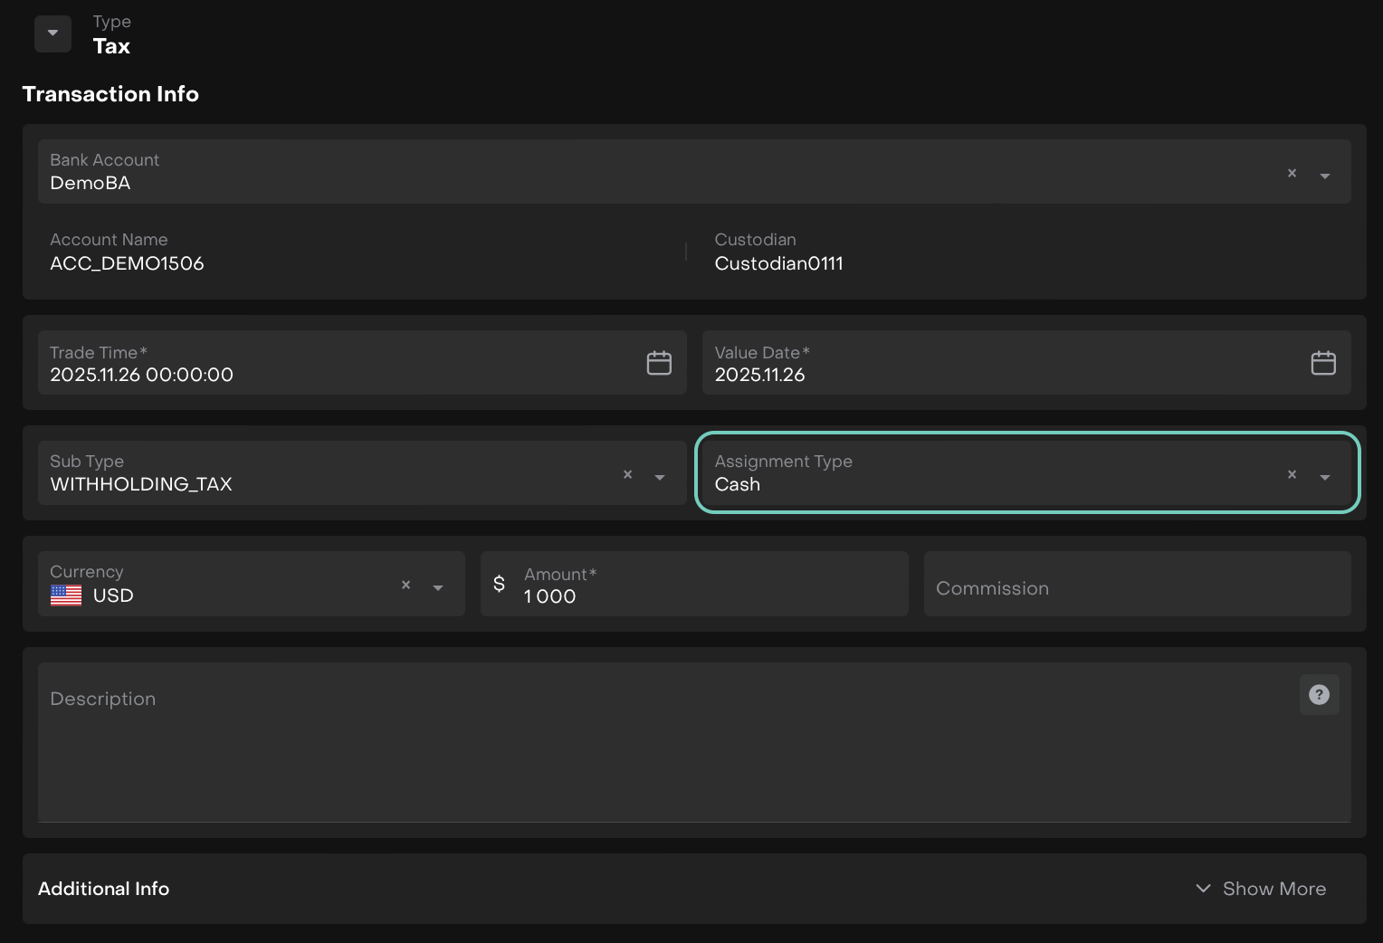Screen dimensions: 1383x943
Task: Click the US flag currency icon
Action: click(x=66, y=595)
